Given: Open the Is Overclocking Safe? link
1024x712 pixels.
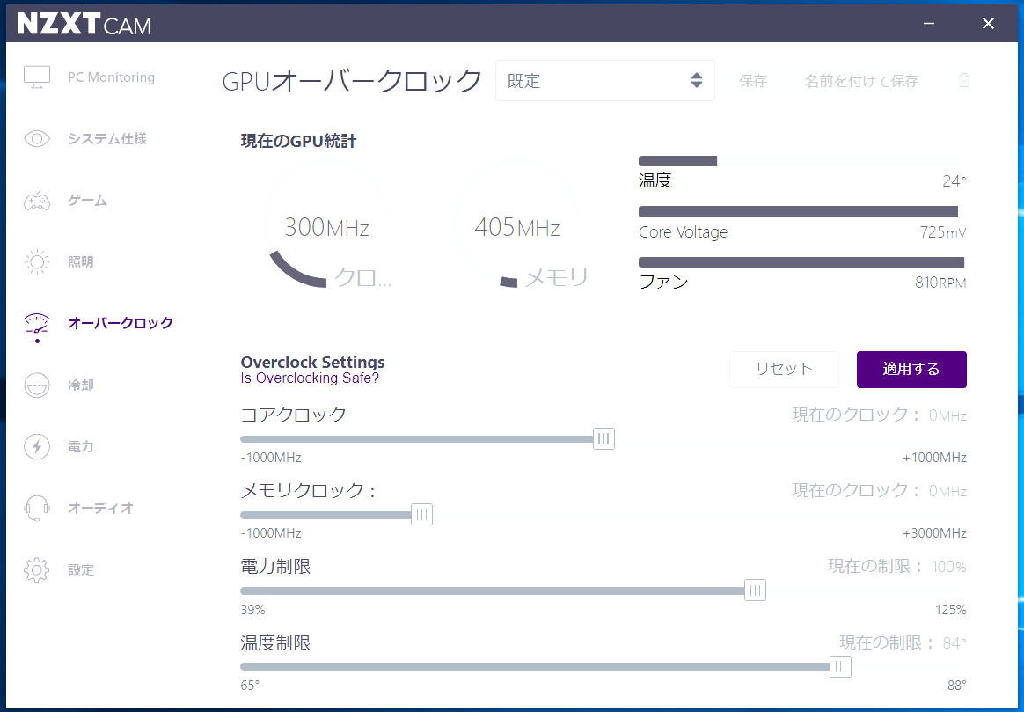Looking at the screenshot, I should [310, 378].
